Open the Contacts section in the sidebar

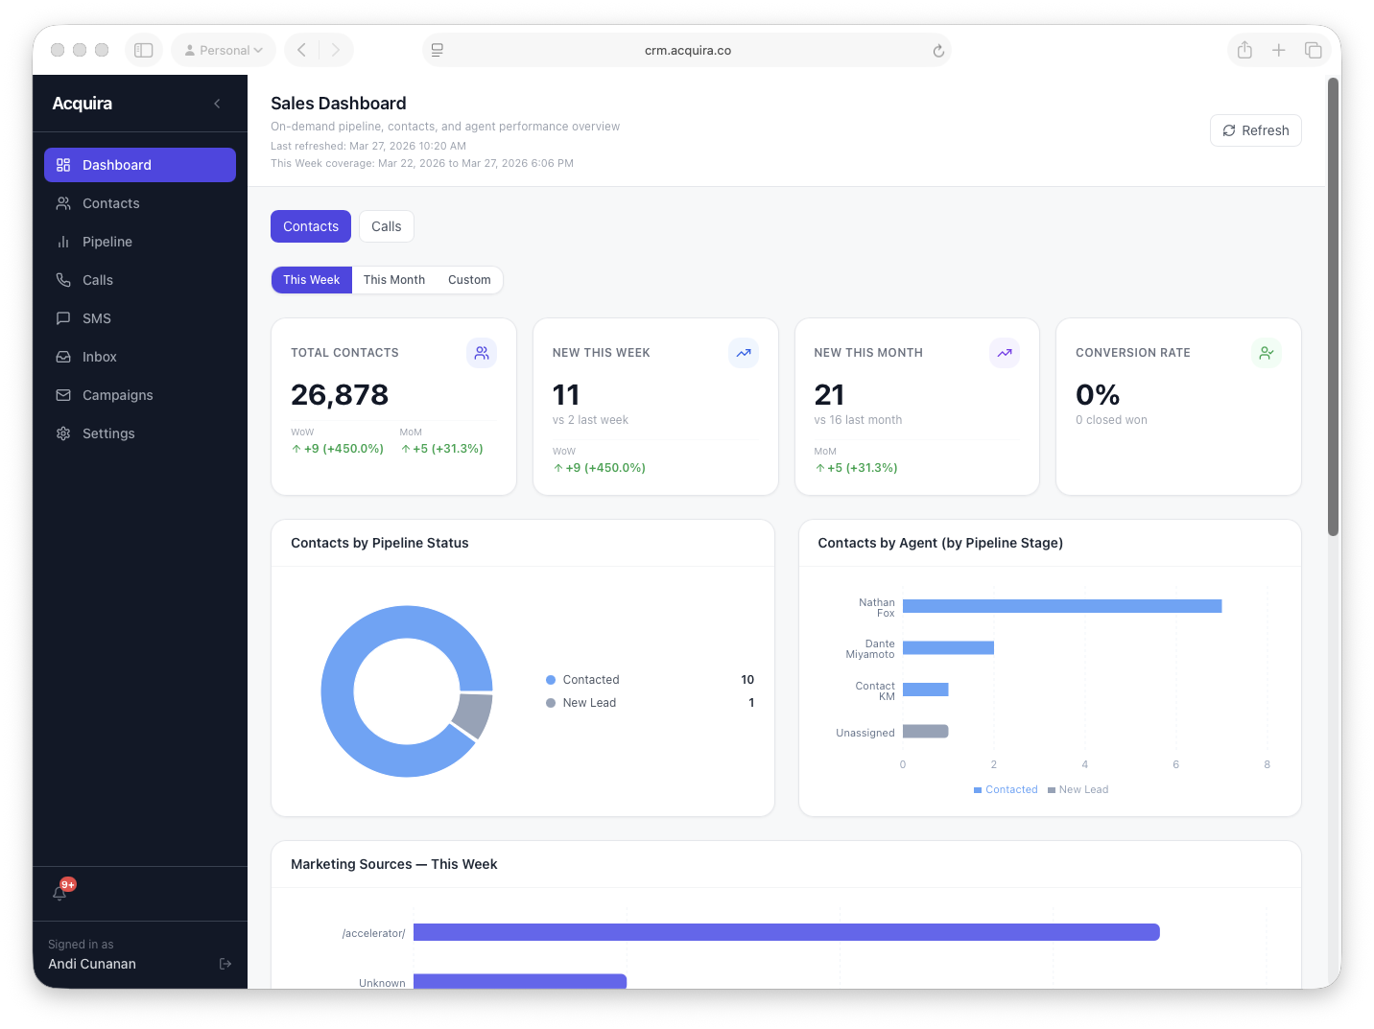pos(110,203)
